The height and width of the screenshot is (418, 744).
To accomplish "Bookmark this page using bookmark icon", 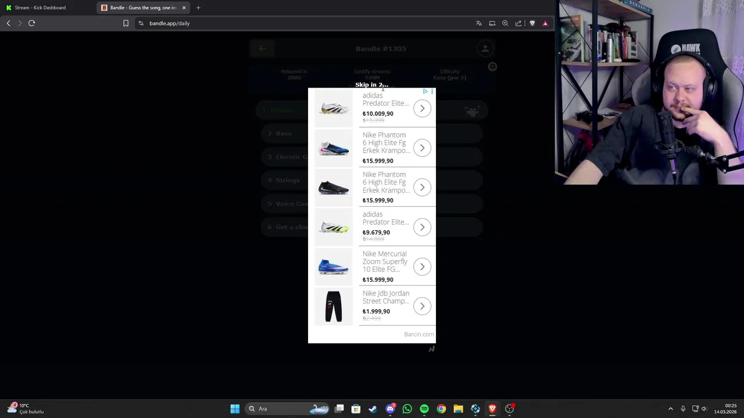I will (126, 23).
